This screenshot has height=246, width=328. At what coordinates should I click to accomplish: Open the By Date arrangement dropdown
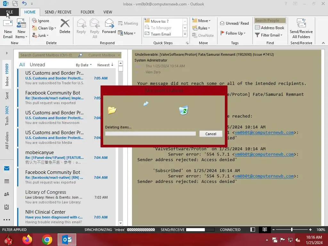pyautogui.click(x=84, y=65)
